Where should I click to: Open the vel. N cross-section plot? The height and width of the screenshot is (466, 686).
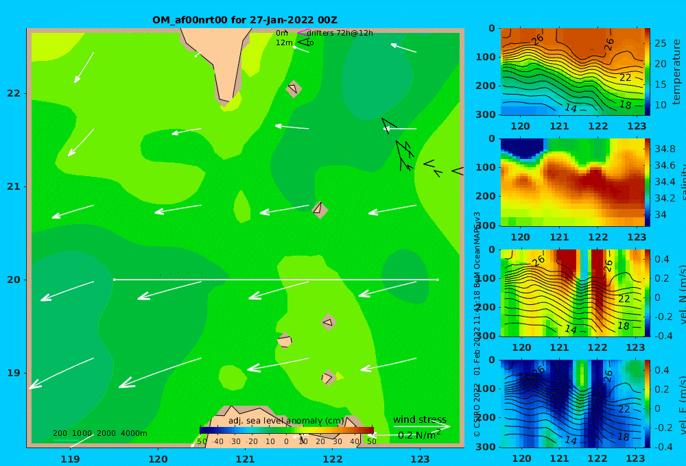pyautogui.click(x=572, y=293)
